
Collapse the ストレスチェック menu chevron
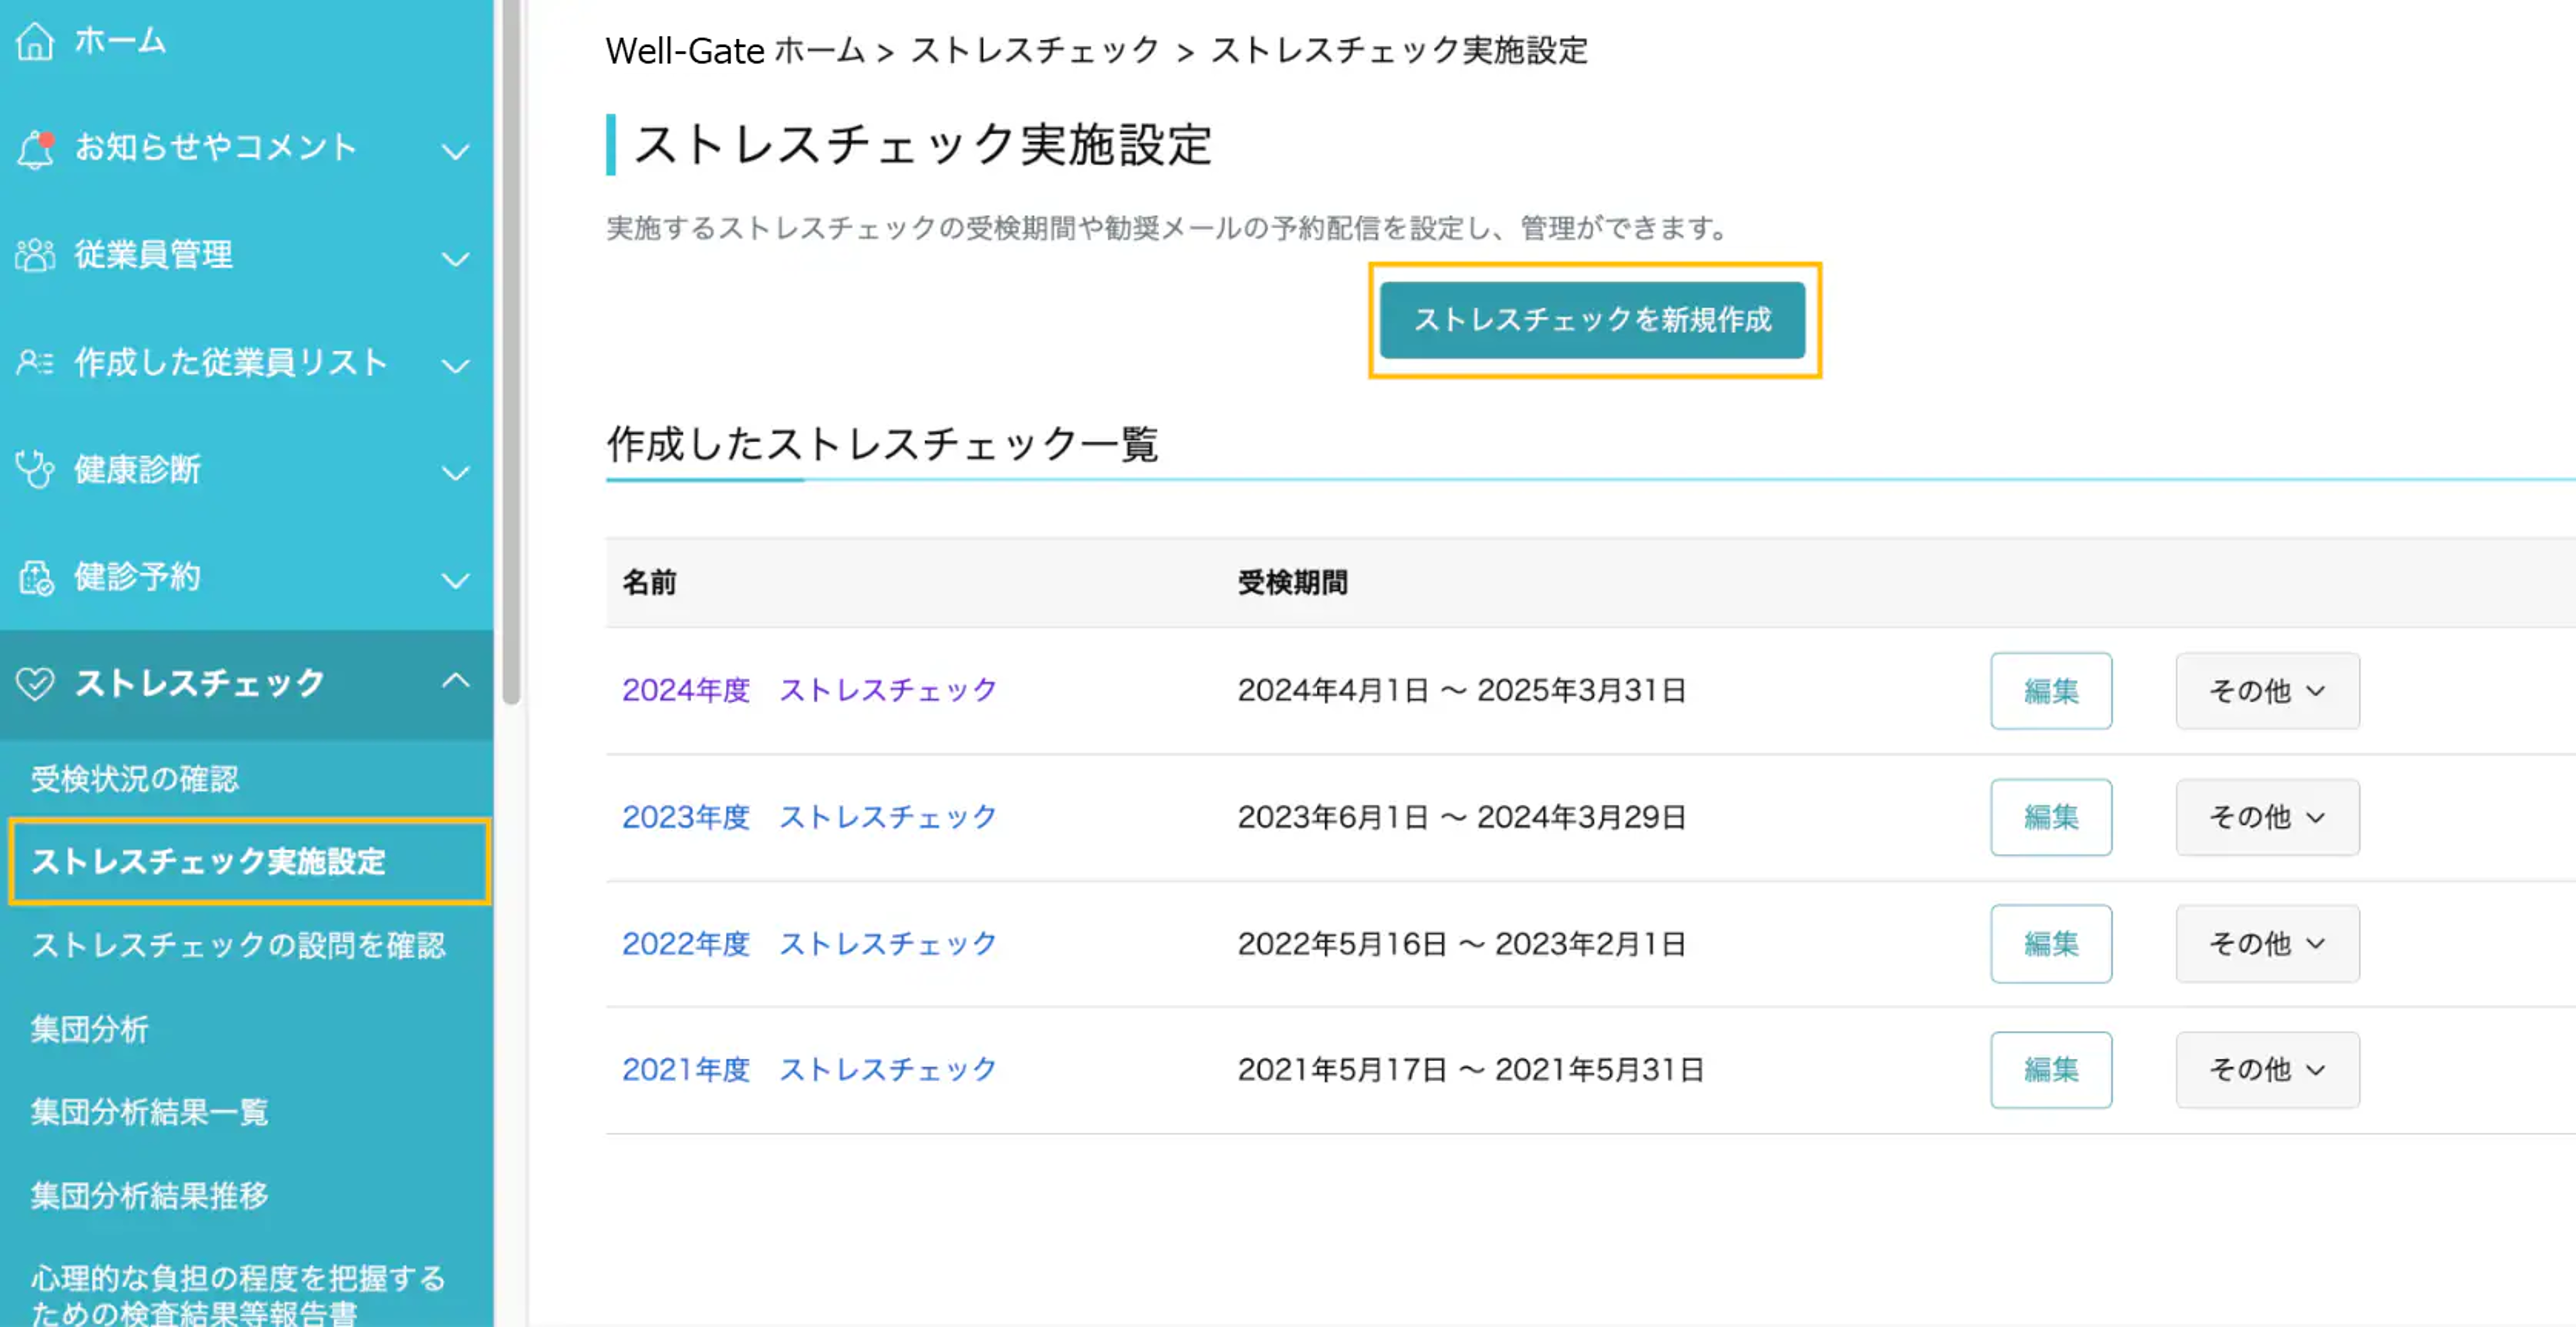pyautogui.click(x=456, y=681)
